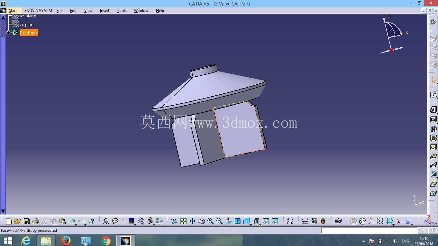This screenshot has width=438, height=246.
Task: Open the Isometric View flyout arrow
Action: [x=251, y=224]
